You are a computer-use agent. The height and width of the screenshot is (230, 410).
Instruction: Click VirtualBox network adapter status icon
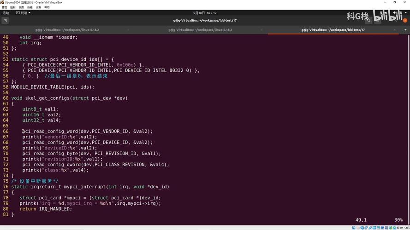coord(366,228)
